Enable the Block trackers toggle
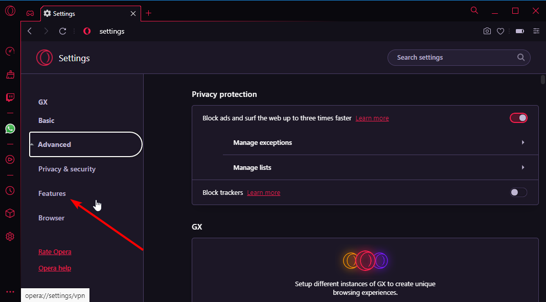 [x=518, y=192]
